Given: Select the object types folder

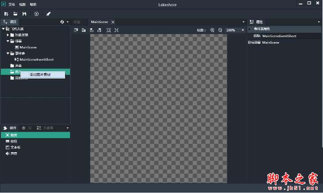Looking at the screenshot, I should pos(19,35).
